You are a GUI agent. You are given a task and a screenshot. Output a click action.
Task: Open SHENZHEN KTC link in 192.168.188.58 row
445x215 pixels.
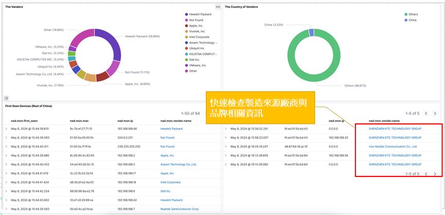tap(395, 155)
